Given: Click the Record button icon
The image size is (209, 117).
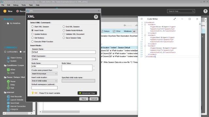Looking at the screenshot, I should point(17,11).
